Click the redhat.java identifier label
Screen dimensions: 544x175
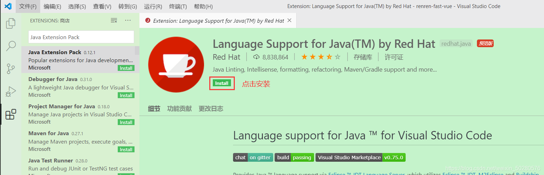tap(456, 44)
